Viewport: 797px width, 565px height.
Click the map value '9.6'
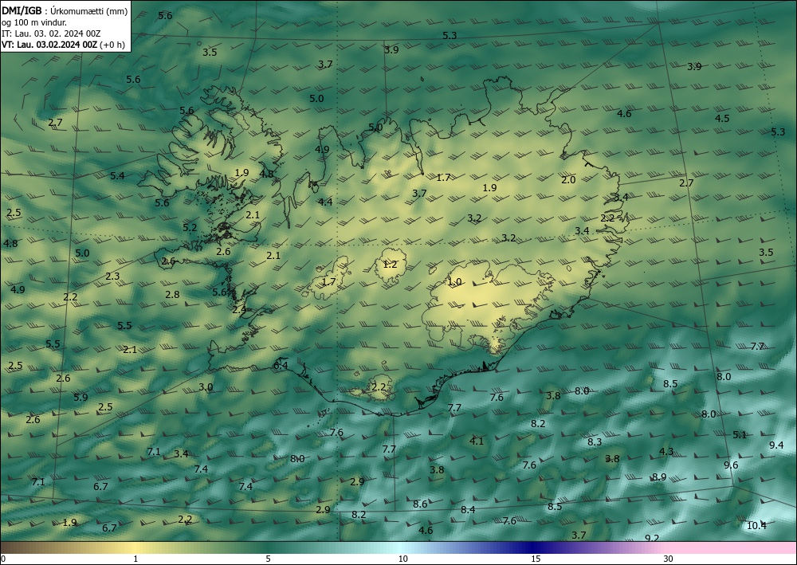731,465
